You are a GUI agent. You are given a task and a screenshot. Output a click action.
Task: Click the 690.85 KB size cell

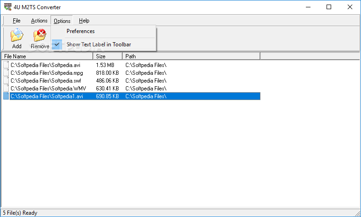pos(107,96)
